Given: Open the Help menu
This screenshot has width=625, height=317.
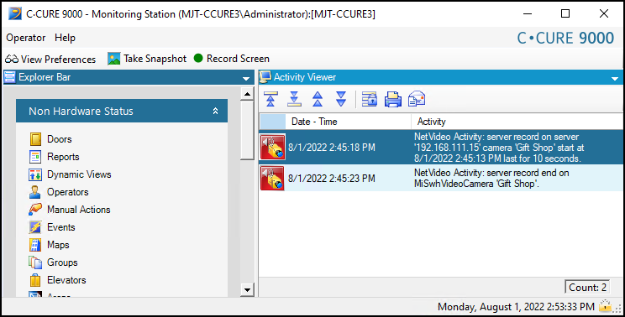Looking at the screenshot, I should tap(65, 38).
